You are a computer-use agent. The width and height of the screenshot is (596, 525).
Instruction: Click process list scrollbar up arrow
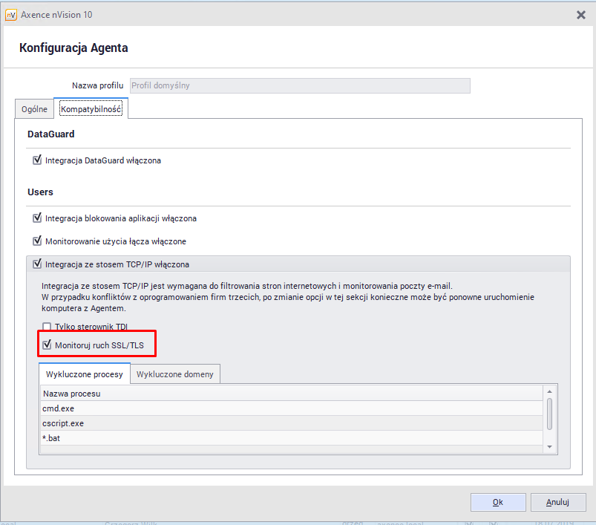(549, 391)
